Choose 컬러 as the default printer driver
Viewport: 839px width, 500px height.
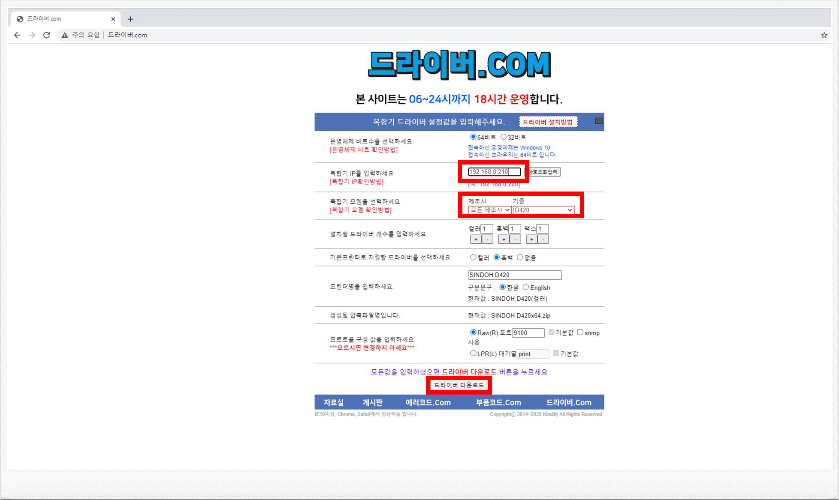(x=473, y=257)
